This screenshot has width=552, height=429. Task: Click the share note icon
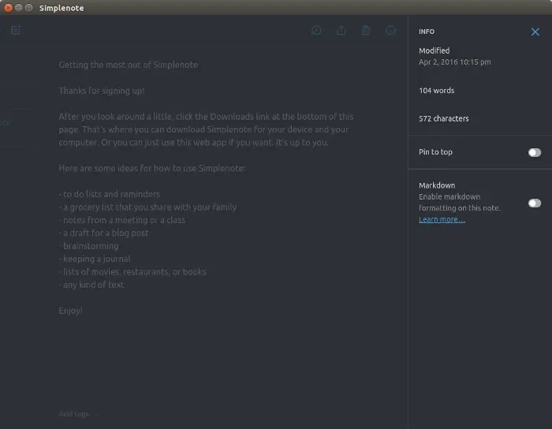[341, 30]
